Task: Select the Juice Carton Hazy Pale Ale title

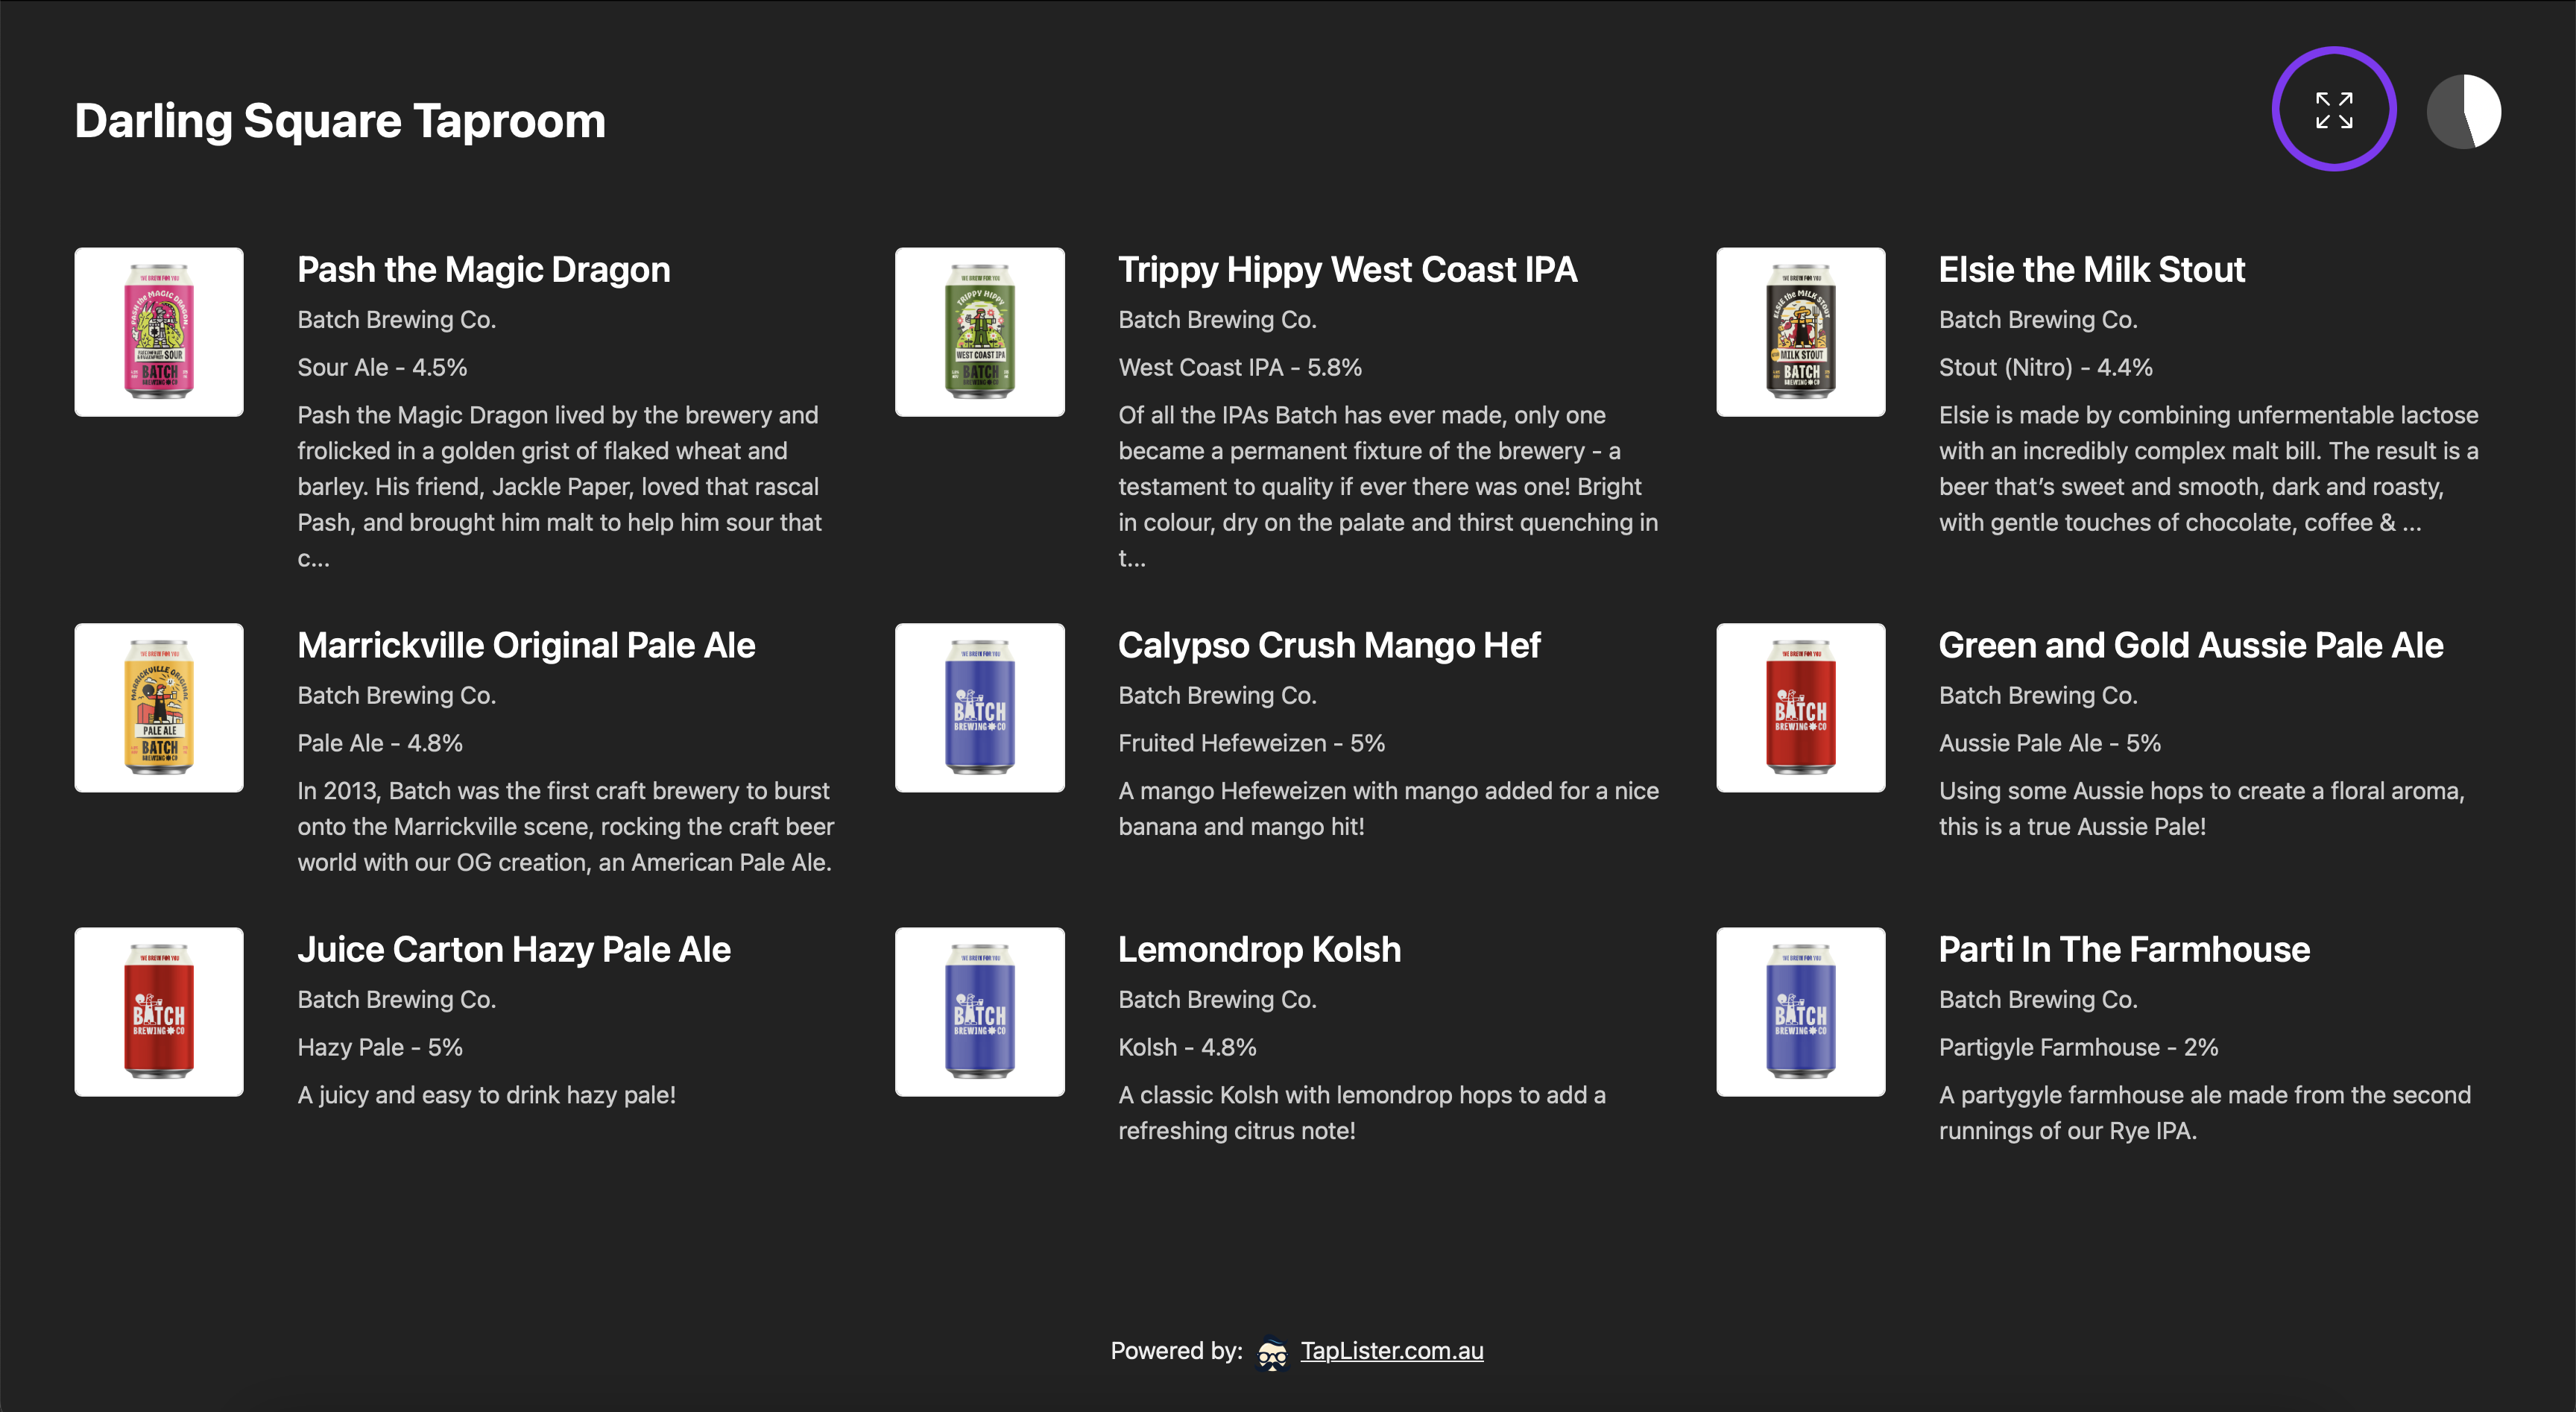Action: pyautogui.click(x=514, y=950)
